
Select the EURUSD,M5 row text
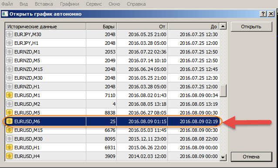pyautogui.click(x=27, y=113)
